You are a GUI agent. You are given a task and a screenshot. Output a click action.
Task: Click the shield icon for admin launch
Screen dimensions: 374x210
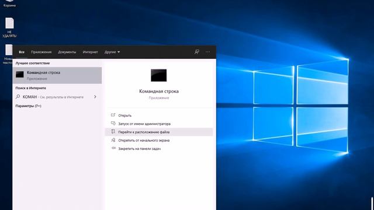(x=113, y=123)
